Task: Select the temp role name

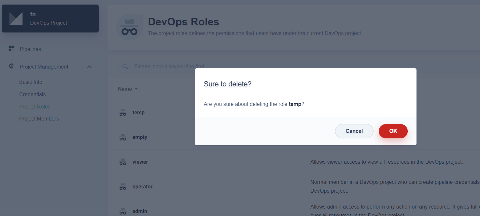Action: pyautogui.click(x=138, y=112)
